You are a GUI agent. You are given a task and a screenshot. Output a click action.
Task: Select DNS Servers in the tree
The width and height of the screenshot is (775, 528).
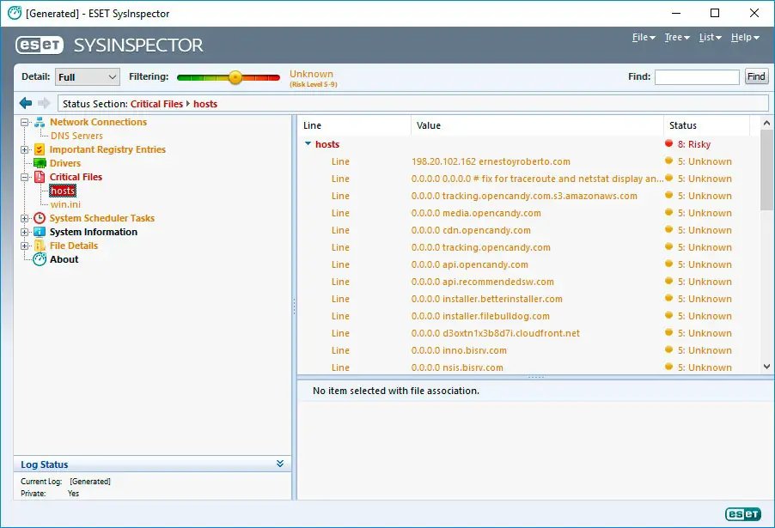point(76,136)
